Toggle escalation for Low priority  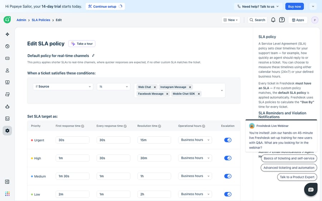tap(228, 194)
